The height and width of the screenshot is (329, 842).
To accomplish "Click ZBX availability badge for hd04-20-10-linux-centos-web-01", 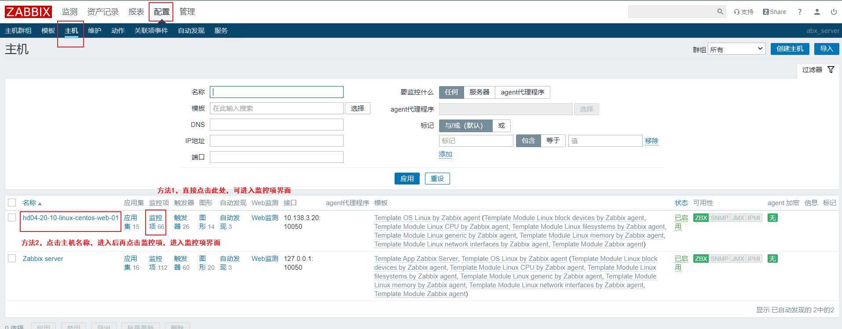I will (701, 218).
